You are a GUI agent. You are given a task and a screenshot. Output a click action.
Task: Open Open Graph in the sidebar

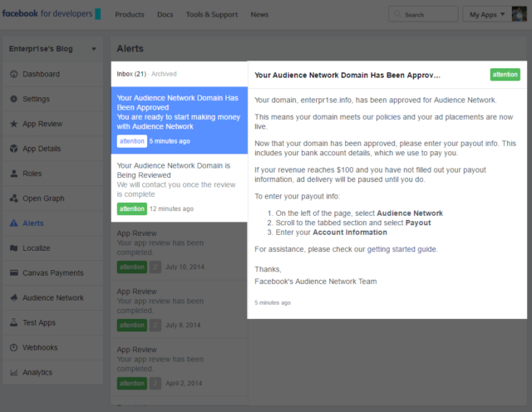click(x=53, y=199)
